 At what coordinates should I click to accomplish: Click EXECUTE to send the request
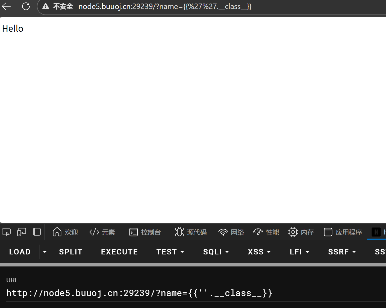click(x=119, y=252)
